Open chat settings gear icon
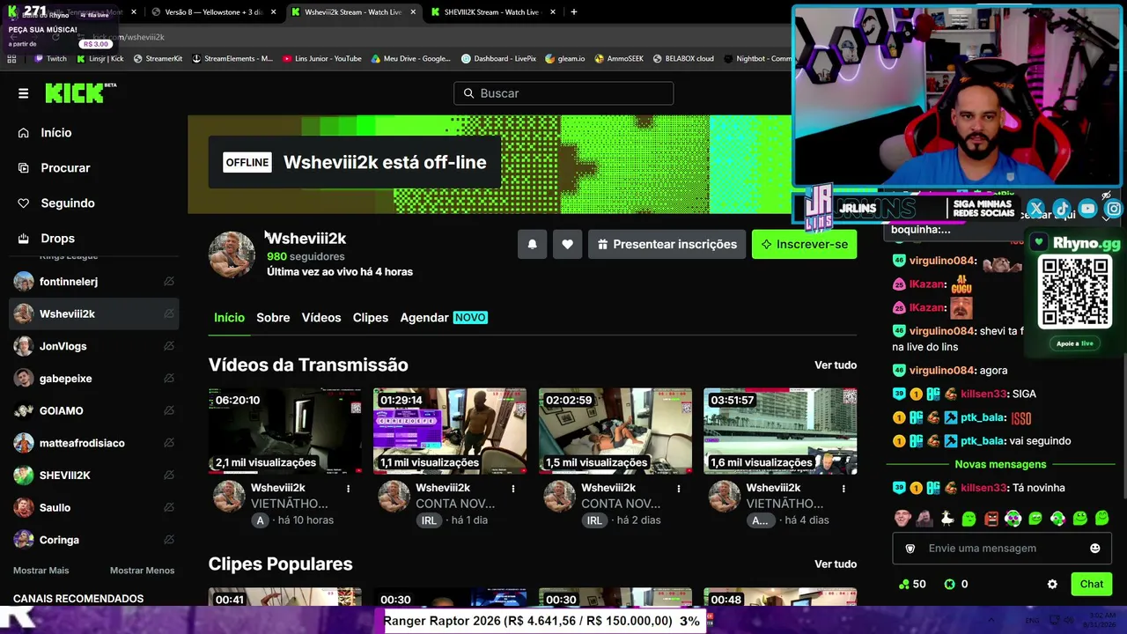This screenshot has width=1127, height=634. (1052, 584)
